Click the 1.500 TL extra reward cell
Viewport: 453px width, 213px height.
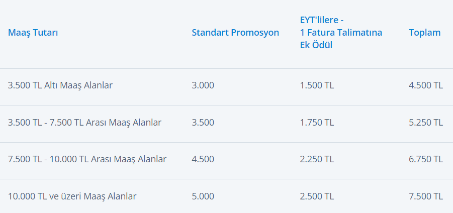pyautogui.click(x=317, y=85)
